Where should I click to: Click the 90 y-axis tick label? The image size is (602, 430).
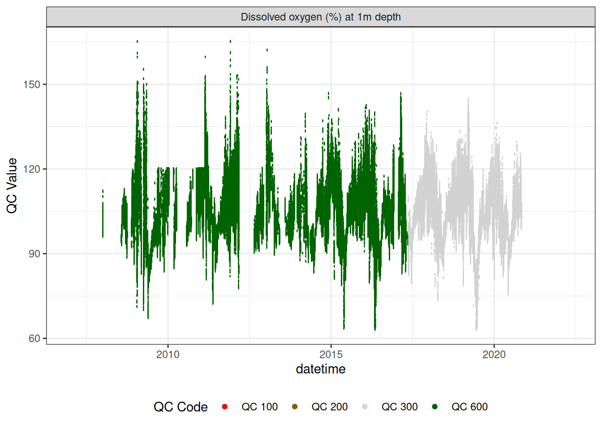[x=34, y=254]
